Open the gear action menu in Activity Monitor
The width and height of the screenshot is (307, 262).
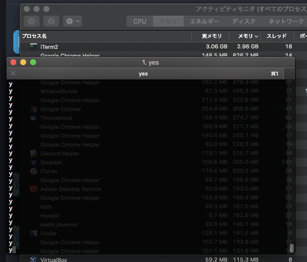tap(72, 21)
